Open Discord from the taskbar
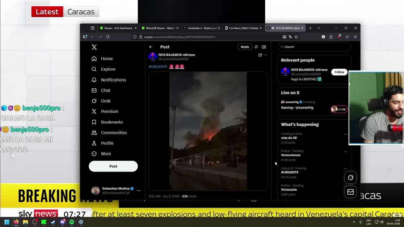 (x=62, y=222)
